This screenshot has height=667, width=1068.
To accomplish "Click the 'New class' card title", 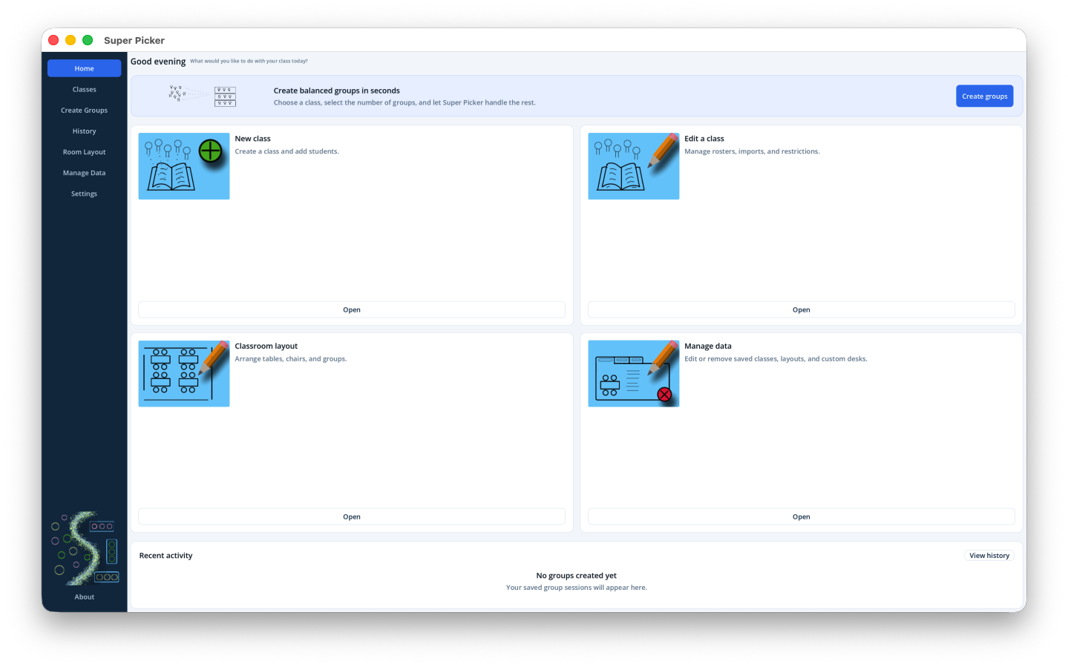I will tap(253, 139).
